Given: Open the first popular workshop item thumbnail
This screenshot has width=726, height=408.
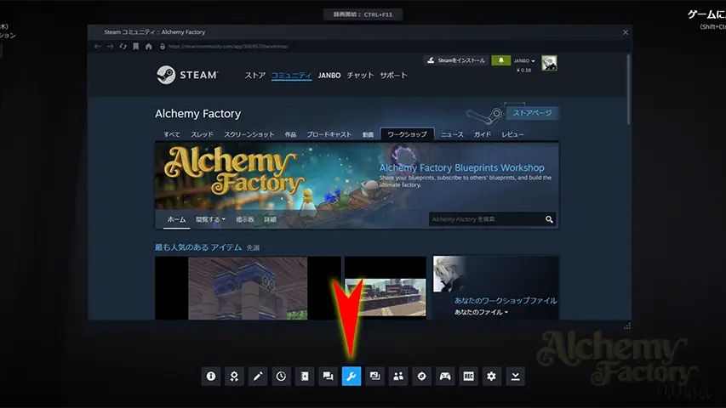Looking at the screenshot, I should click(247, 288).
